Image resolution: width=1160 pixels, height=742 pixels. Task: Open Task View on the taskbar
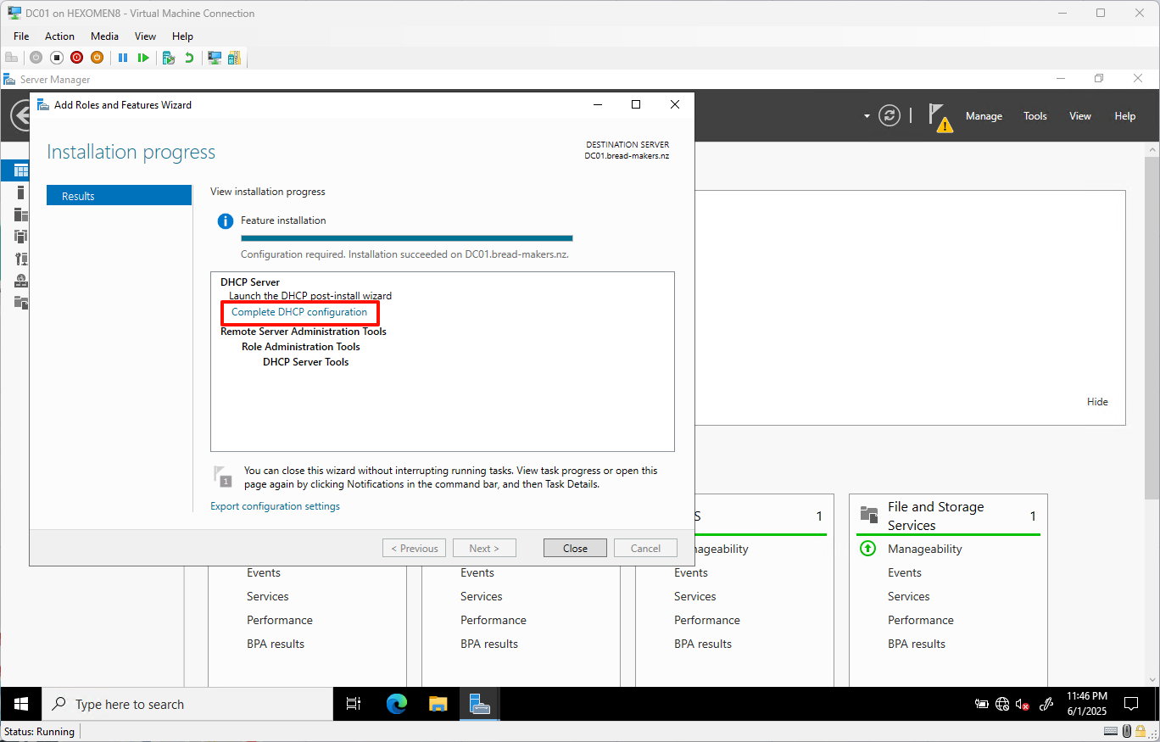tap(354, 704)
